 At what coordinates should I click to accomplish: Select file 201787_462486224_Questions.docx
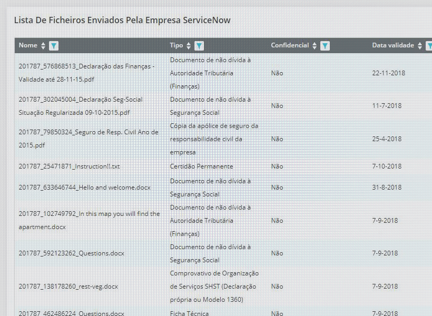71,313
